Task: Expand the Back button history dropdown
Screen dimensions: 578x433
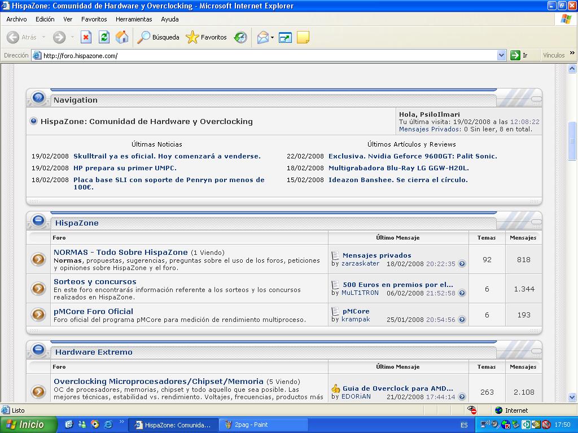Action: tap(43, 38)
